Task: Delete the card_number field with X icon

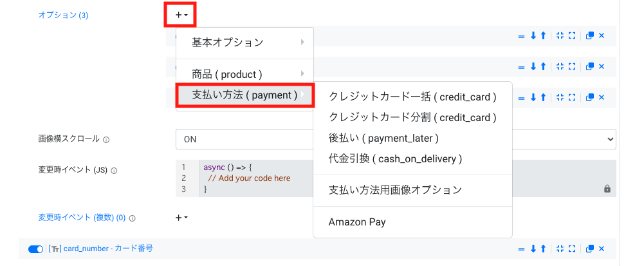Action: point(602,249)
